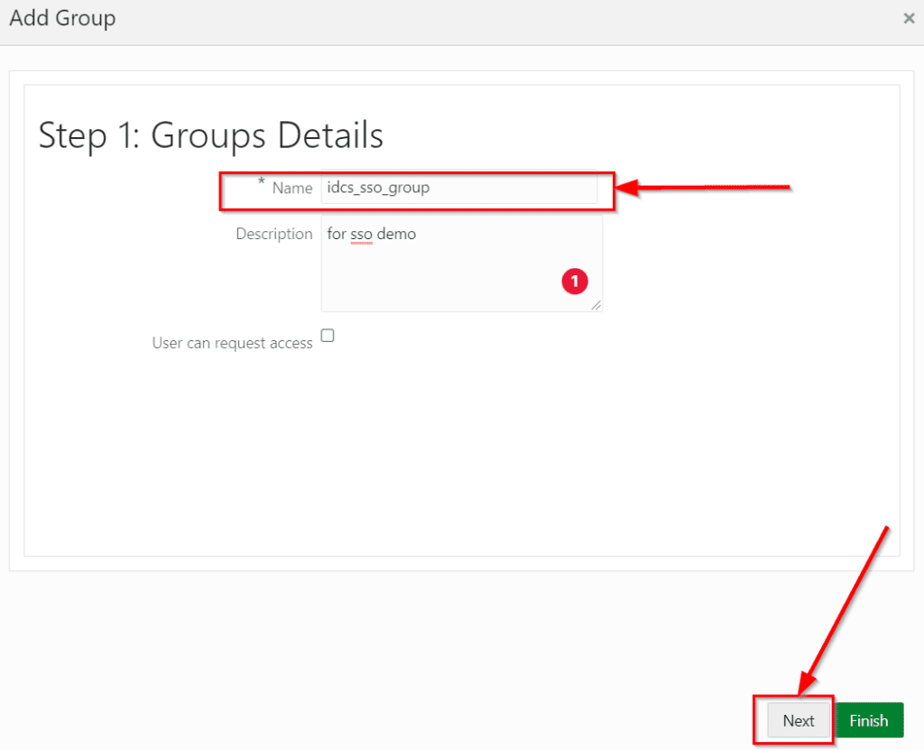Click the Name field label
Viewport: 924px width, 750px height.
point(291,188)
